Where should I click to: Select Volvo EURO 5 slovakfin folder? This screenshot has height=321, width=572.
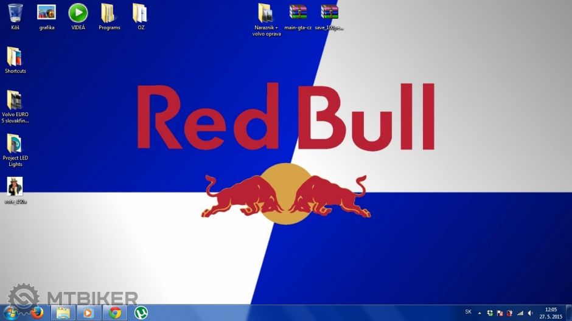[x=15, y=100]
